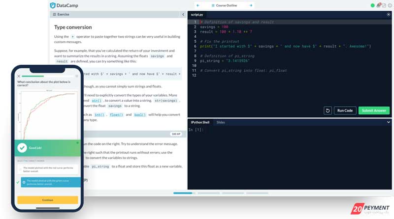Click the inline pi_string code in instructions

coord(100,166)
